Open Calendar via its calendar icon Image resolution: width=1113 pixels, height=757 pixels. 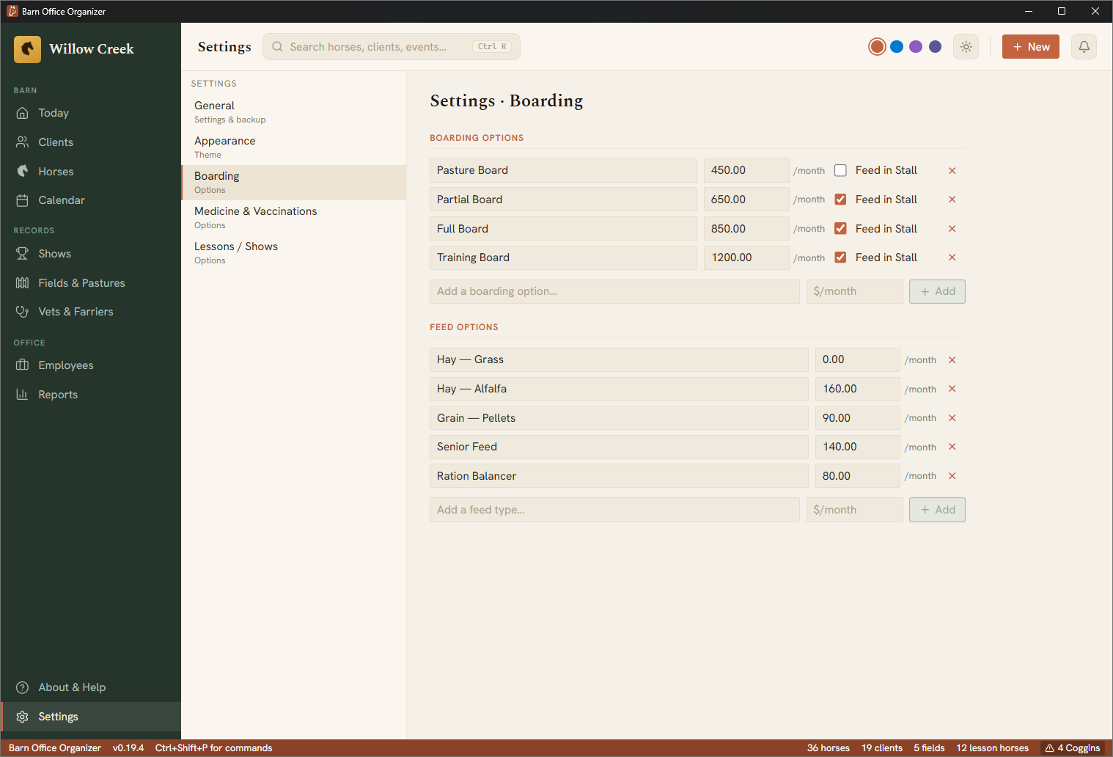tap(23, 200)
